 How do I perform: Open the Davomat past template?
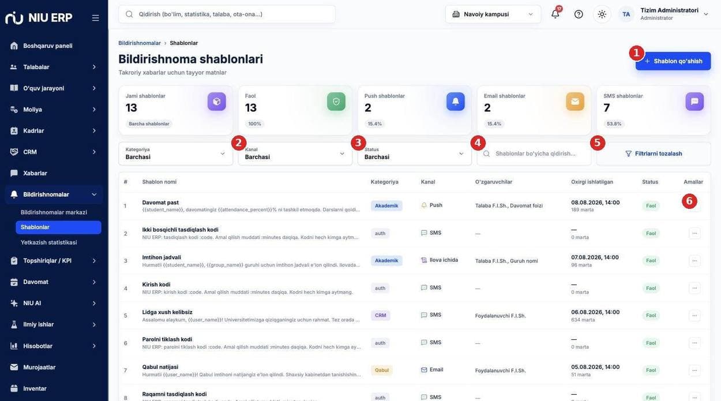point(160,203)
